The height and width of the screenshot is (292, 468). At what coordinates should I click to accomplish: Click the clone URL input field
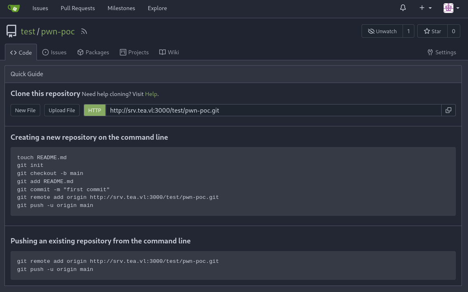(x=273, y=110)
